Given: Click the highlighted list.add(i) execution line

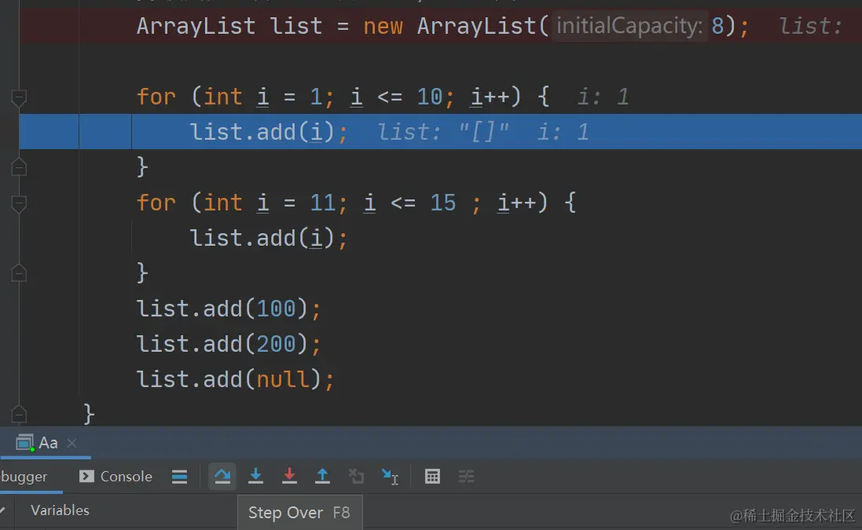Looking at the screenshot, I should click(440, 132).
